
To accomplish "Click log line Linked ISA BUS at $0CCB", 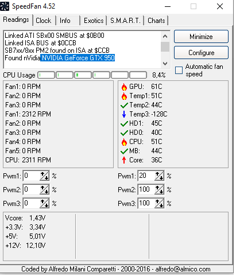I will click(40, 43).
